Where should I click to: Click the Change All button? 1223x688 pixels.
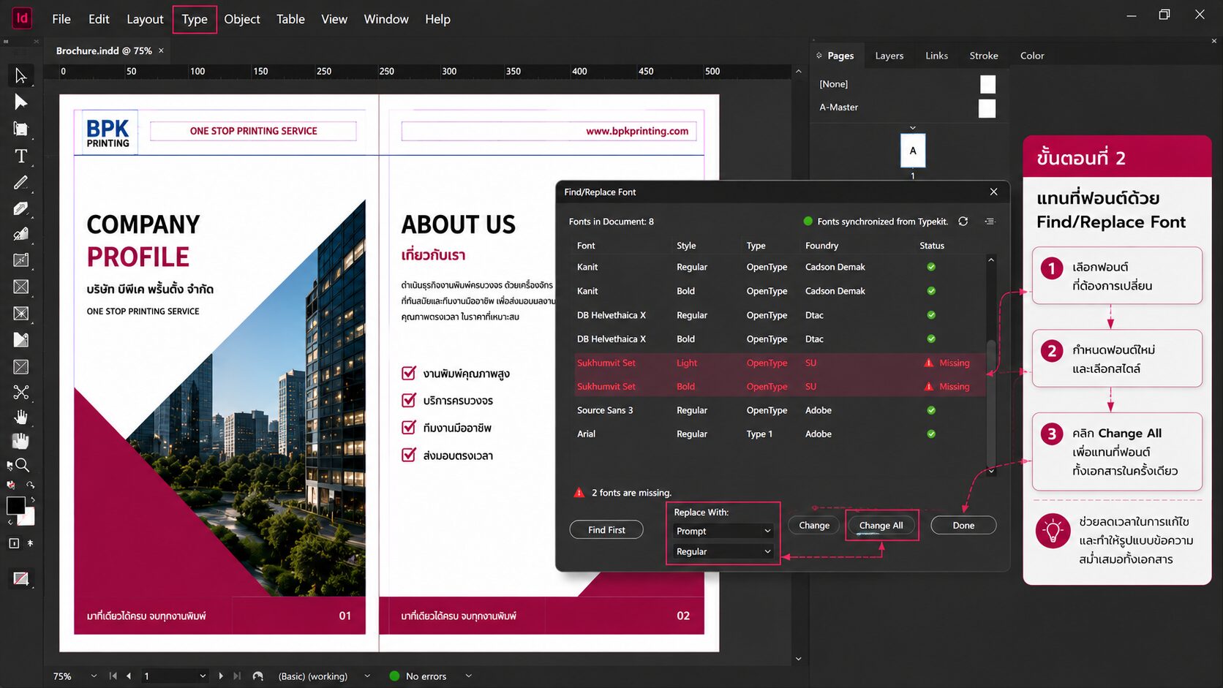(x=881, y=525)
